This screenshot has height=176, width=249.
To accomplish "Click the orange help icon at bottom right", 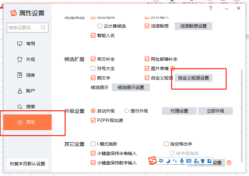I will pos(229,163).
